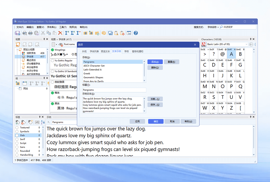Click into the 标题 Pangrams text field

point(114,90)
